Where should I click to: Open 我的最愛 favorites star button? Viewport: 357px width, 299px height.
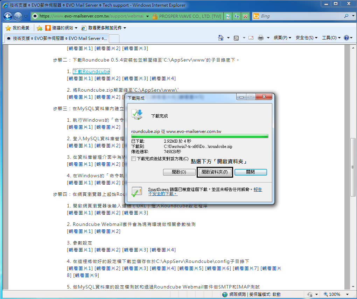[x=17, y=28]
